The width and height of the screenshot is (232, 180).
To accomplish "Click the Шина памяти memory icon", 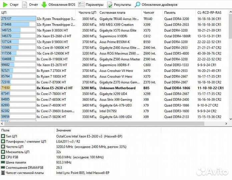I will pyautogui.click(x=3, y=162).
